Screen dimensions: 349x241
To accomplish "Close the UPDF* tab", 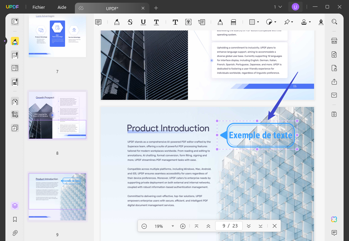I will (x=143, y=8).
